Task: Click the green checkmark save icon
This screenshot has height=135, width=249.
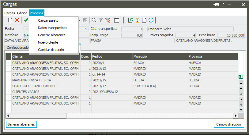Action: click(x=26, y=20)
